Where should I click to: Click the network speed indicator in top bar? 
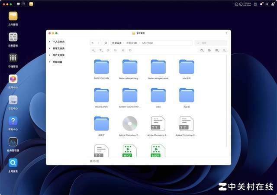[247, 4]
